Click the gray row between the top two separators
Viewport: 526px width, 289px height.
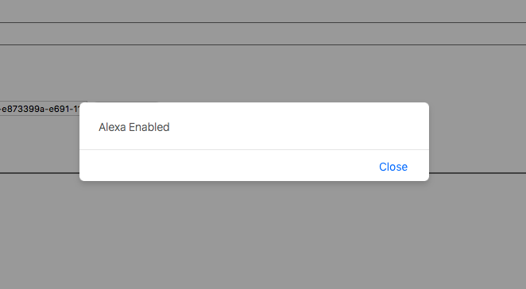[x=263, y=33]
